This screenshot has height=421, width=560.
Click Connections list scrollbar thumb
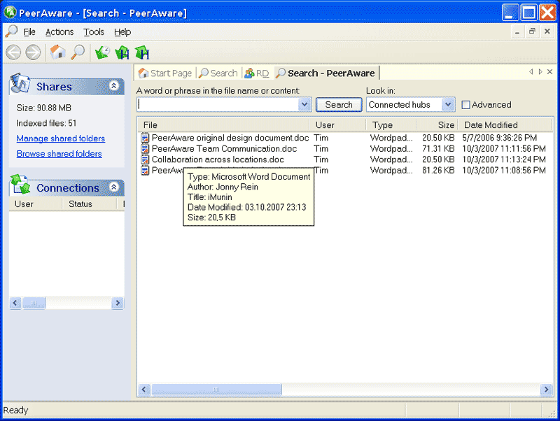(34, 303)
